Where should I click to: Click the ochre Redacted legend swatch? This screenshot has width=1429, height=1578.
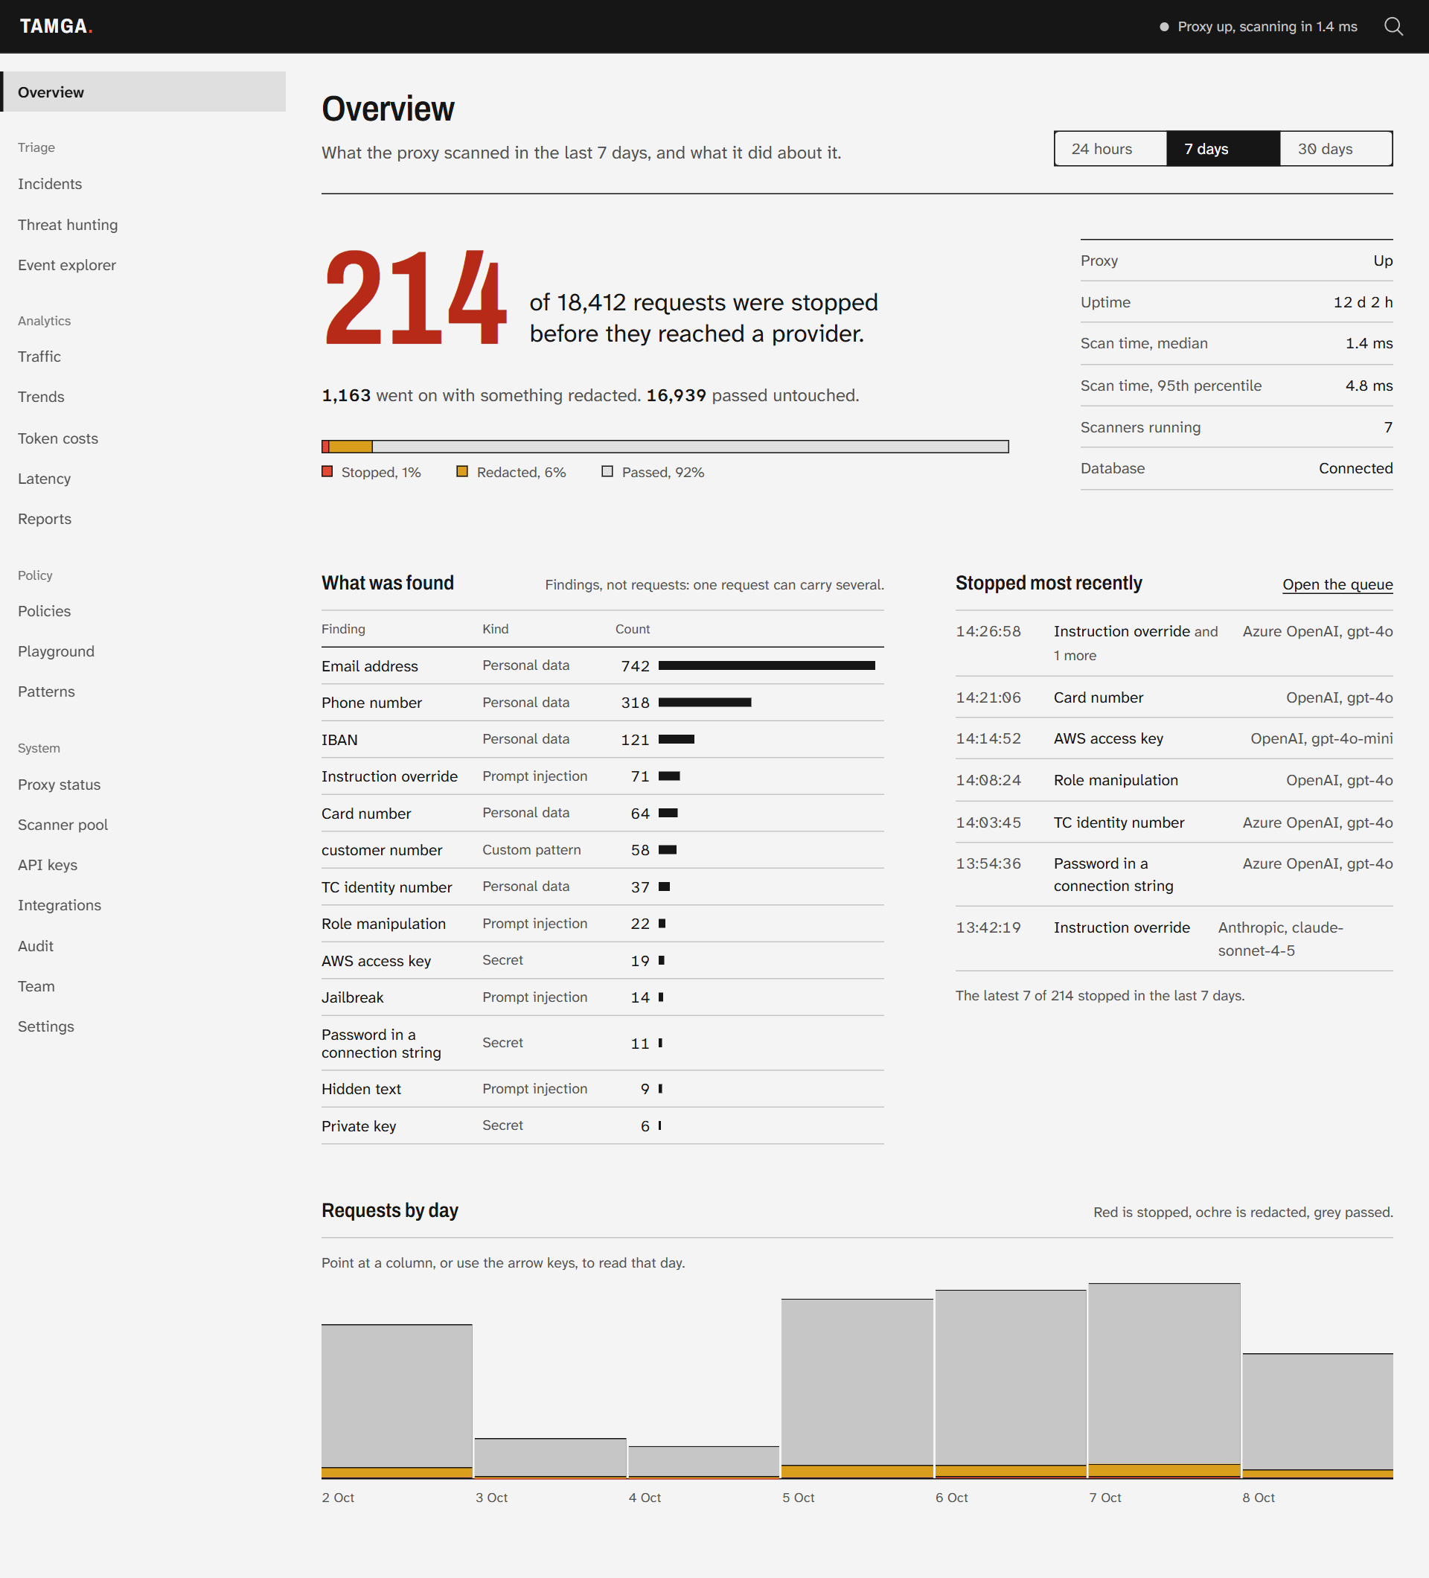coord(462,471)
